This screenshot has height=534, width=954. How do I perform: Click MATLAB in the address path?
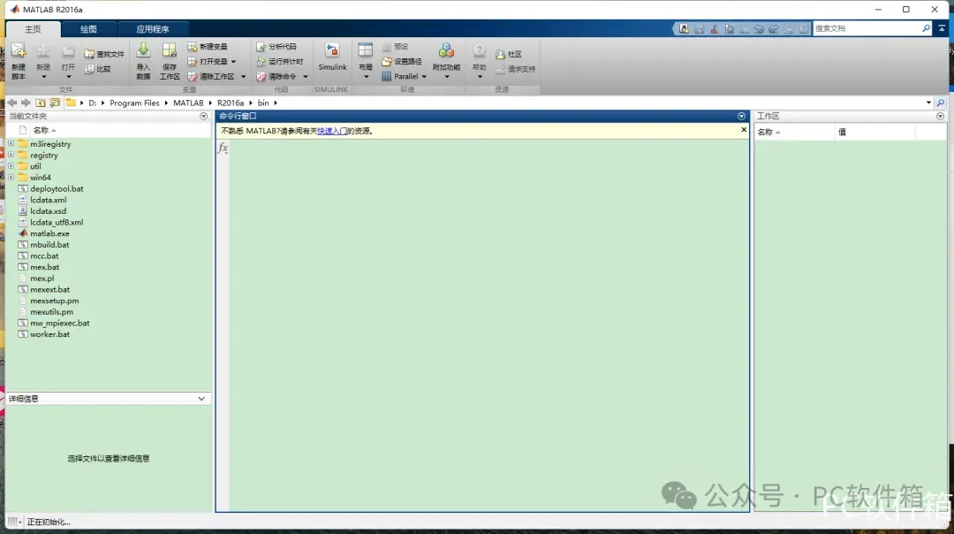coord(188,103)
